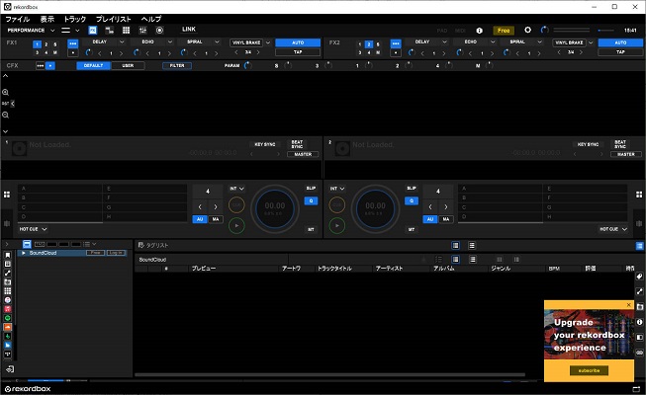Toggle deck 1 SLIP mode
Image resolution: width=646 pixels, height=395 pixels.
tap(311, 188)
